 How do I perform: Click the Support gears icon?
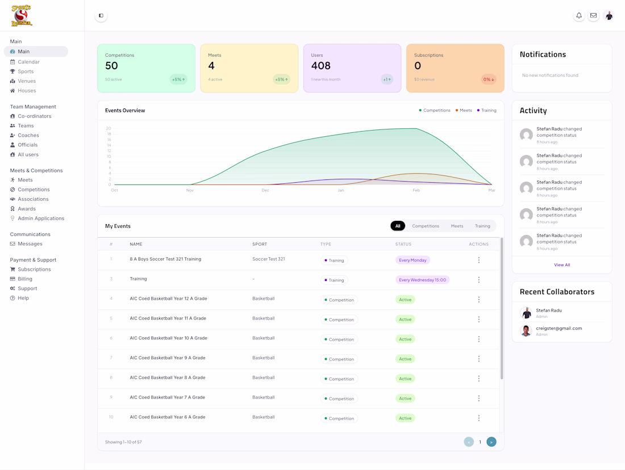(x=13, y=288)
